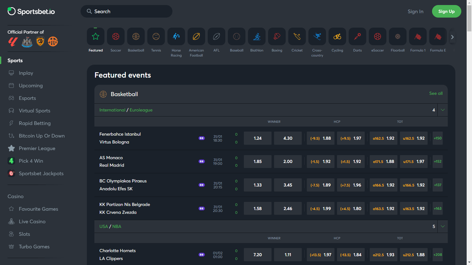The width and height of the screenshot is (472, 265).
Task: Click the Sportsbet.io logo
Action: pos(31,11)
